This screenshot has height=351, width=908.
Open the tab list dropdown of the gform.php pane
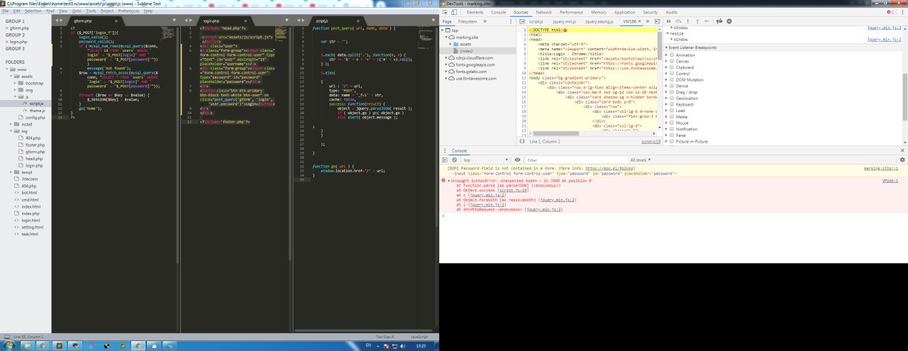pyautogui.click(x=175, y=21)
